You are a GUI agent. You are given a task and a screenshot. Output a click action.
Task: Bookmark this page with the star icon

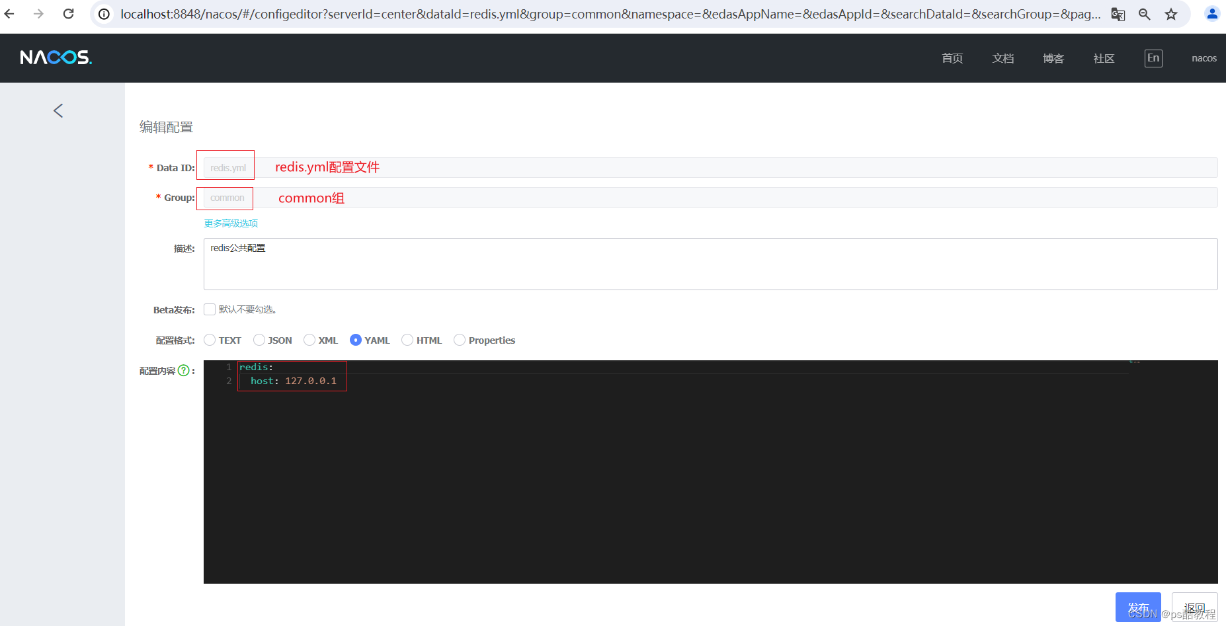click(1171, 14)
